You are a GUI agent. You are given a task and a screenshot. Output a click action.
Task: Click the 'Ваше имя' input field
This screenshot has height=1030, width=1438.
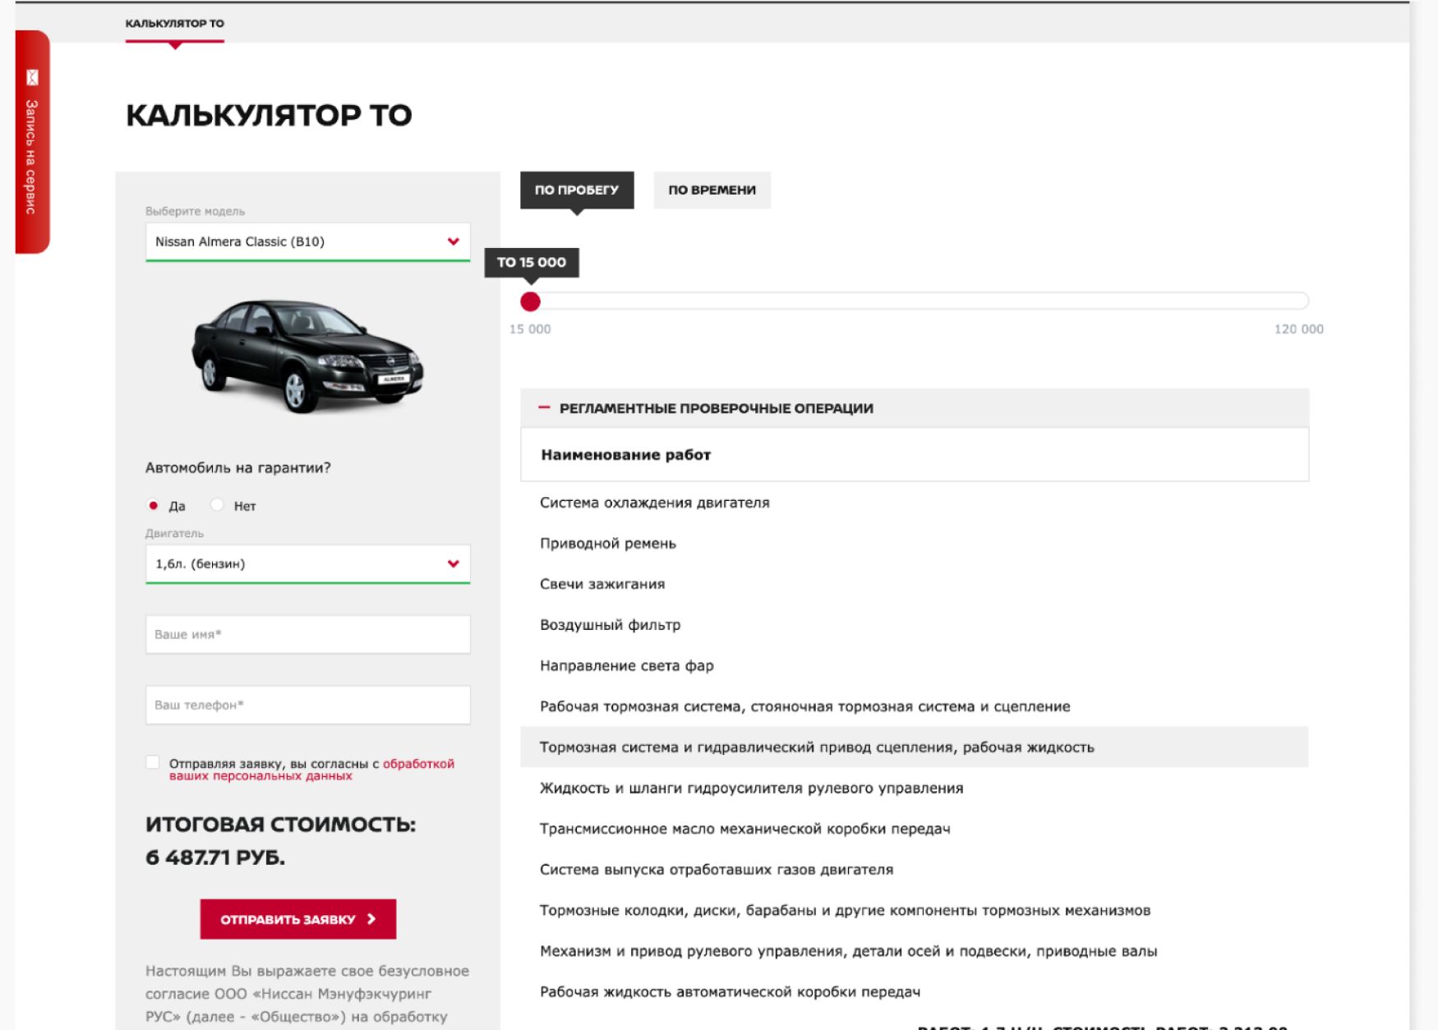point(307,634)
